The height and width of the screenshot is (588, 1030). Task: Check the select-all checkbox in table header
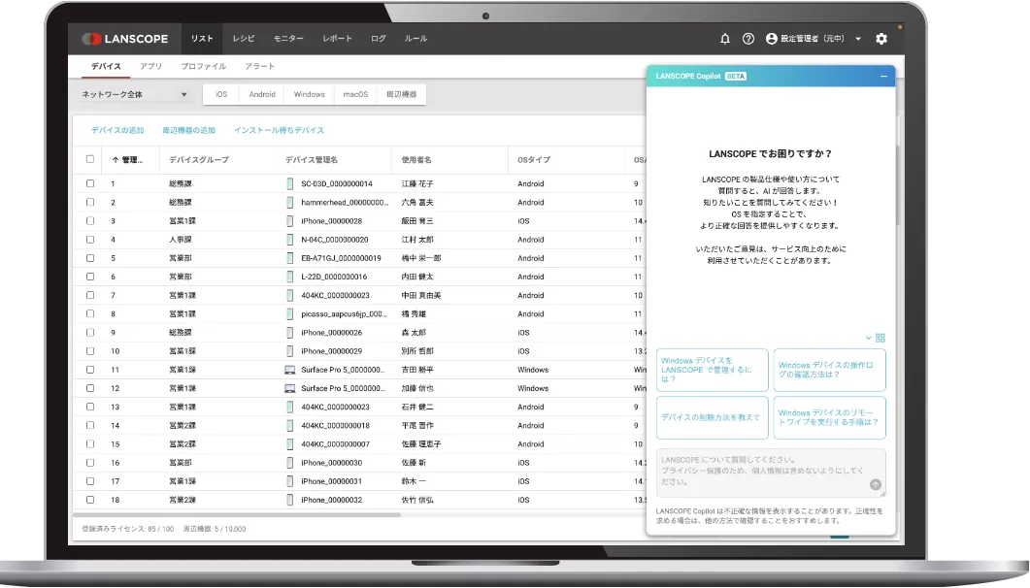tap(89, 158)
